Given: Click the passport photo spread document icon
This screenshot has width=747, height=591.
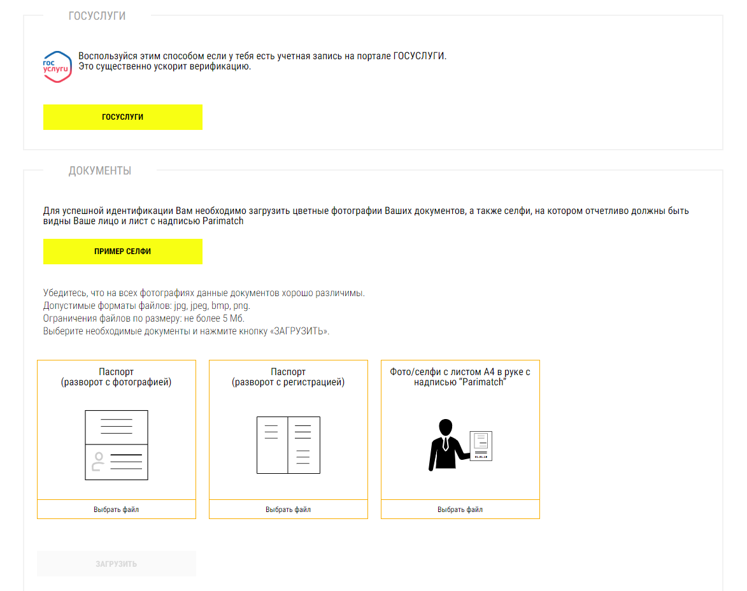Looking at the screenshot, I should click(117, 445).
